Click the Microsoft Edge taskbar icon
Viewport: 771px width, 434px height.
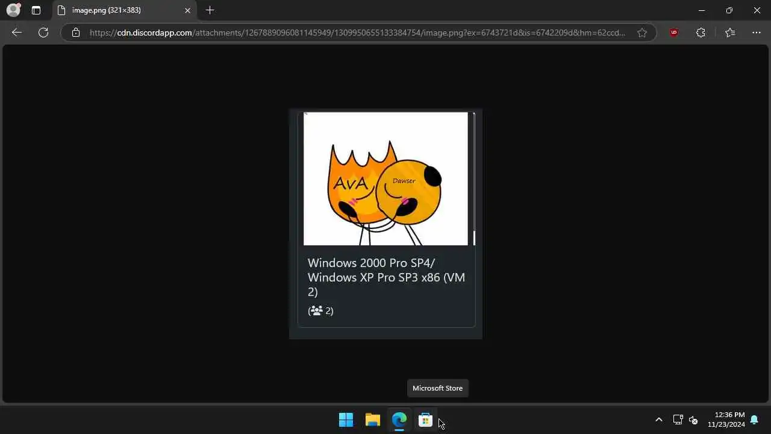click(399, 420)
